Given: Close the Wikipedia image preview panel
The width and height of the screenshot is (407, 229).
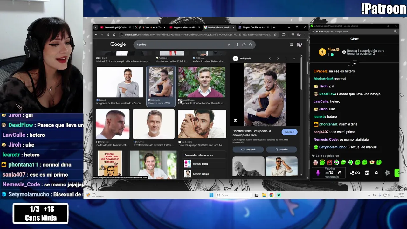Looking at the screenshot, I should click(294, 59).
